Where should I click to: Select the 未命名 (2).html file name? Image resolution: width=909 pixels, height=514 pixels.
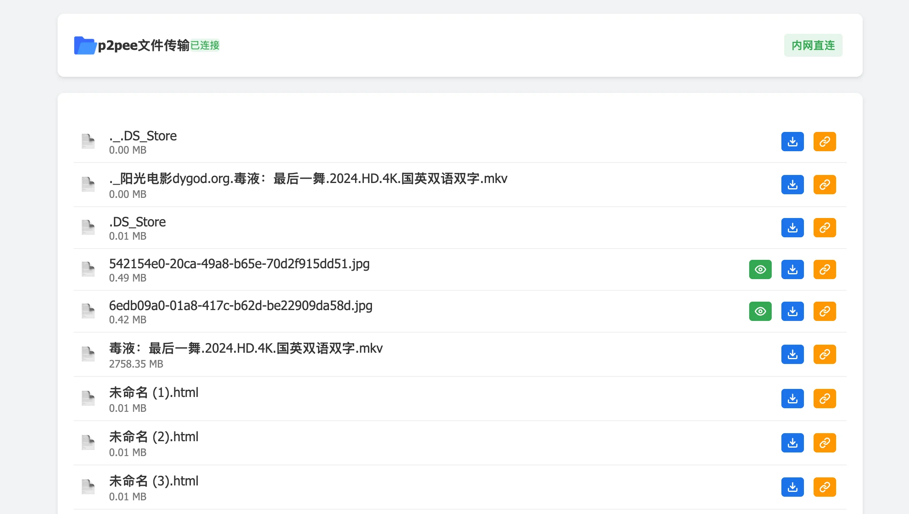pyautogui.click(x=154, y=437)
